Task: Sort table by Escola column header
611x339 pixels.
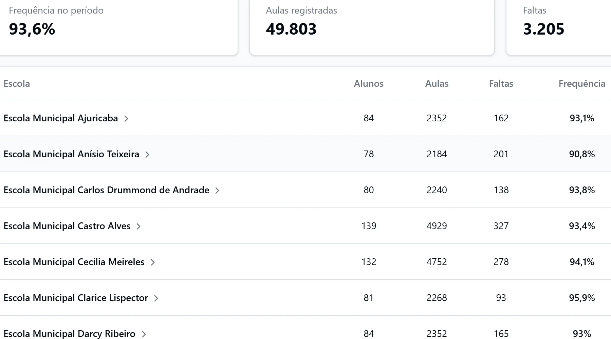Action: pyautogui.click(x=17, y=84)
